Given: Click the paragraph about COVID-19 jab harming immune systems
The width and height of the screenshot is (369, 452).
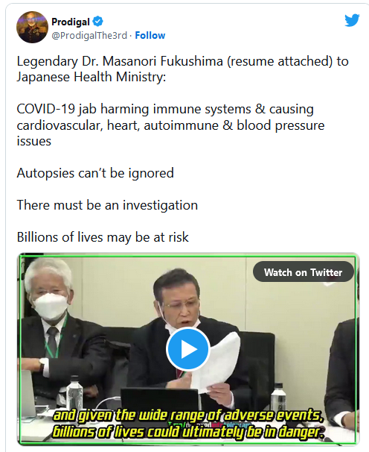Looking at the screenshot, I should point(170,125).
